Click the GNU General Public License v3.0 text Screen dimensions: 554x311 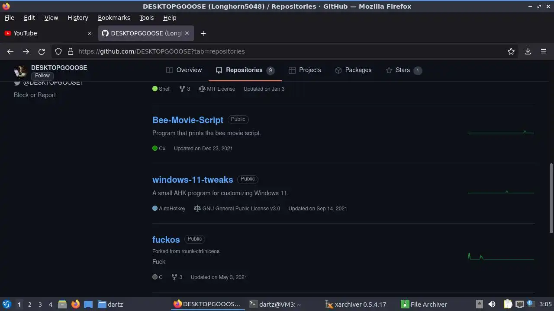(x=241, y=209)
